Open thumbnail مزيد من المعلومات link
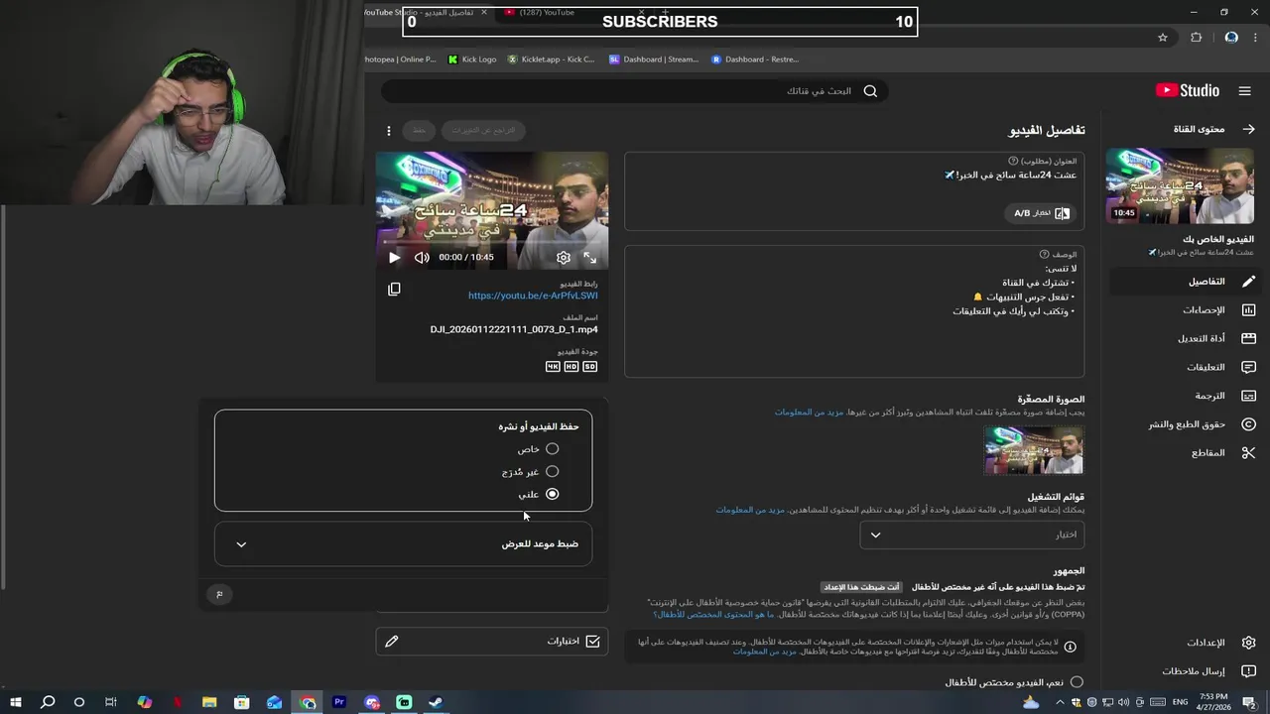Image resolution: width=1270 pixels, height=714 pixels. coord(809,412)
